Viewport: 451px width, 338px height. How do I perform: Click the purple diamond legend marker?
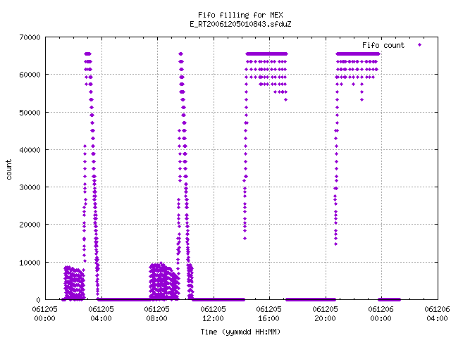click(x=420, y=45)
